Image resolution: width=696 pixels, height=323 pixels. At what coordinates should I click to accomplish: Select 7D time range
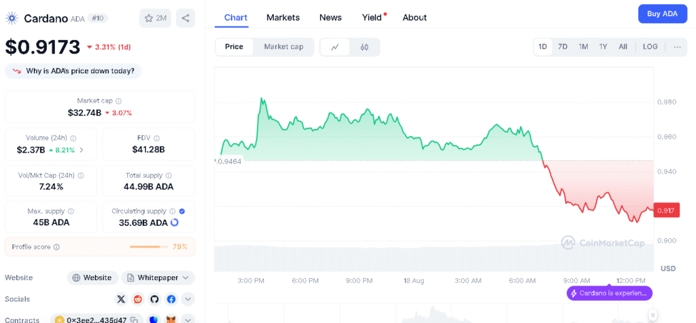(x=562, y=47)
